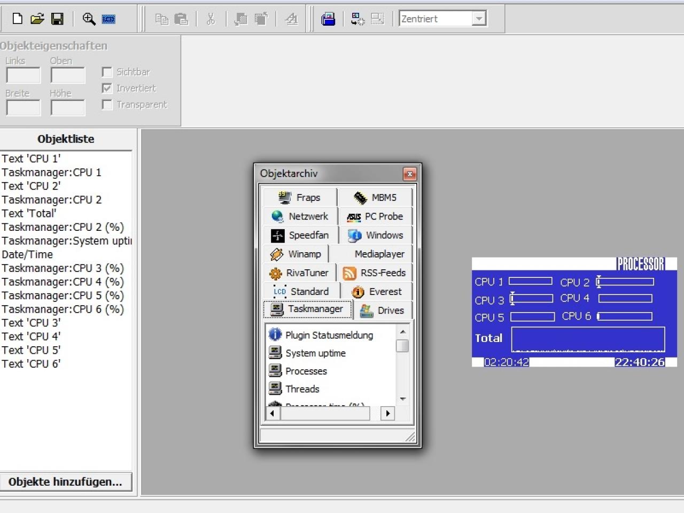Screen dimensions: 684x513
Task: Click the Höhe input field
Action: [68, 107]
